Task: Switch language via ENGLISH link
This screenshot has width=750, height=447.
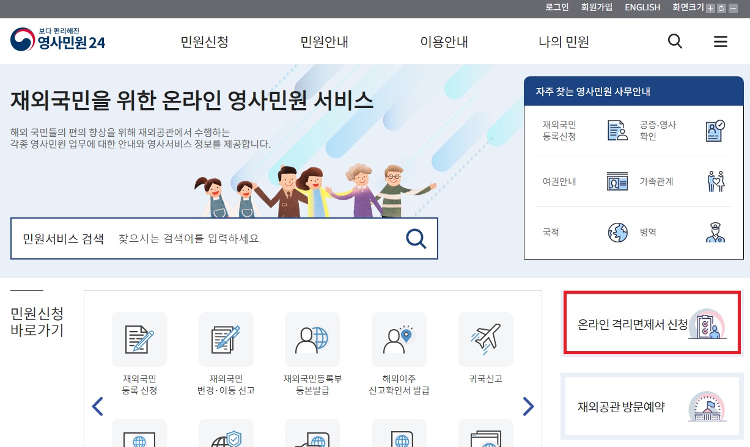Action: pyautogui.click(x=642, y=7)
